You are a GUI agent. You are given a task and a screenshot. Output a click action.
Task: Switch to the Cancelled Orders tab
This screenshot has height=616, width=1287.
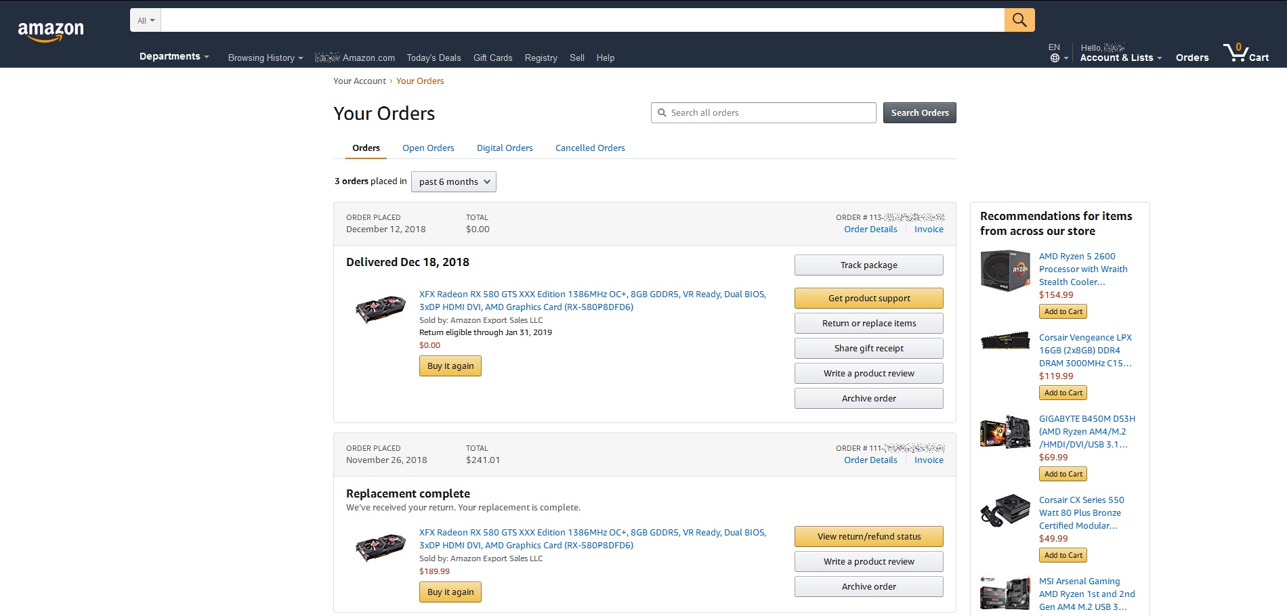(590, 148)
